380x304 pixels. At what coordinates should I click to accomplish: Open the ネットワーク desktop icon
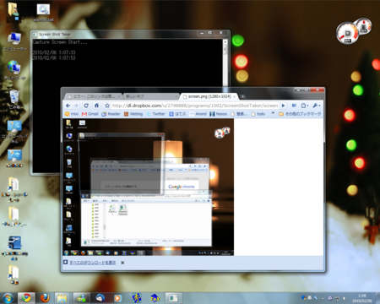point(14,70)
